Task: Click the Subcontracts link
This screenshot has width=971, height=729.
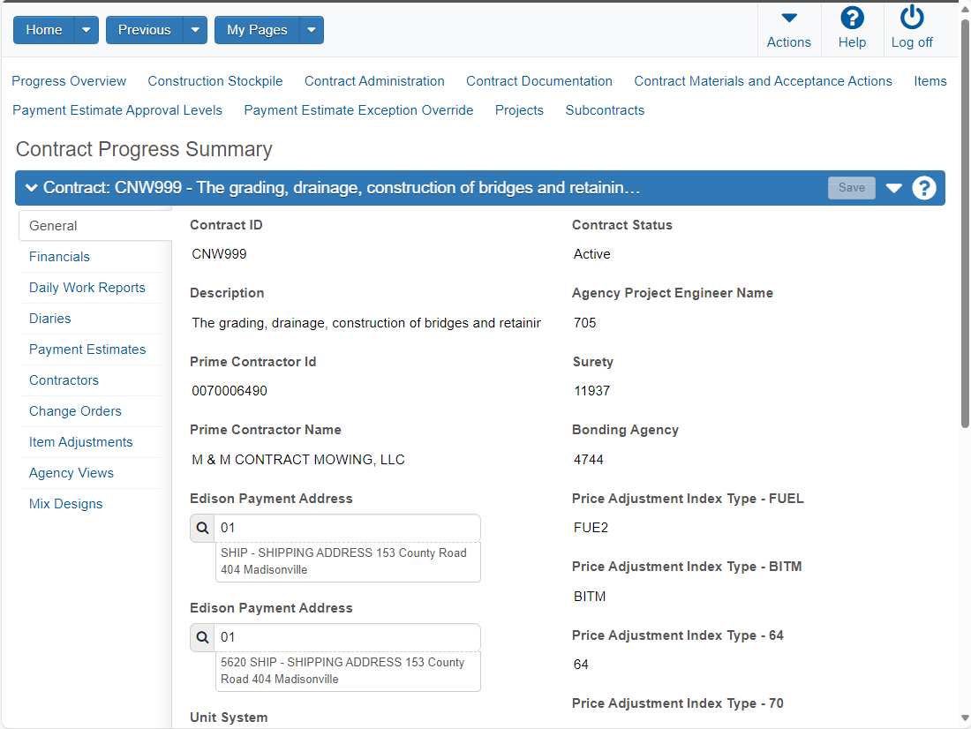Action: [x=605, y=110]
